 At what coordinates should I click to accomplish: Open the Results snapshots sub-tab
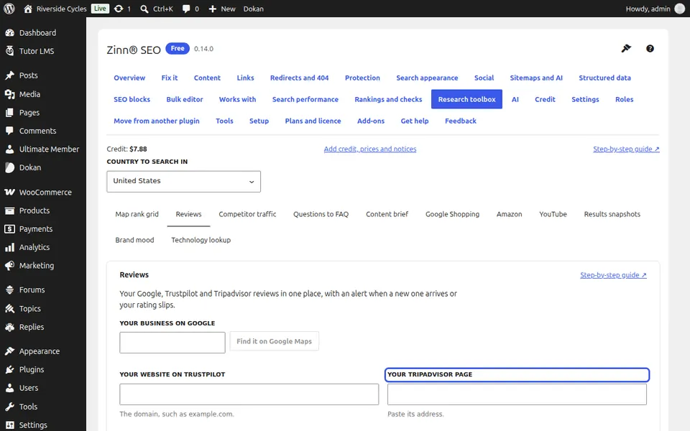tap(612, 214)
